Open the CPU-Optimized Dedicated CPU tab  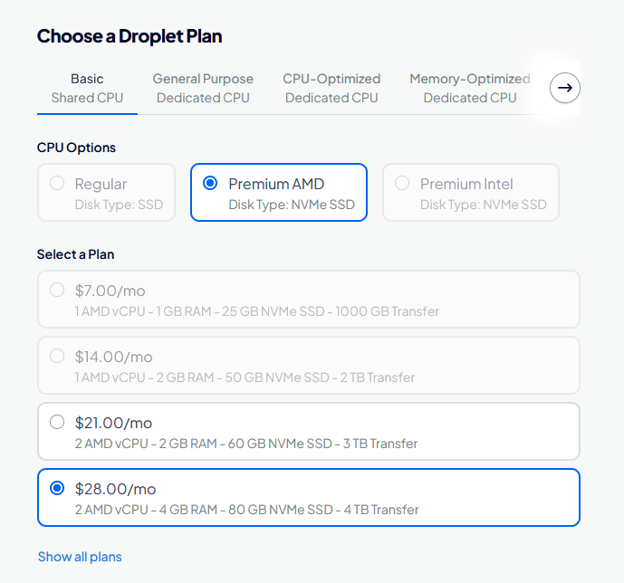point(331,89)
